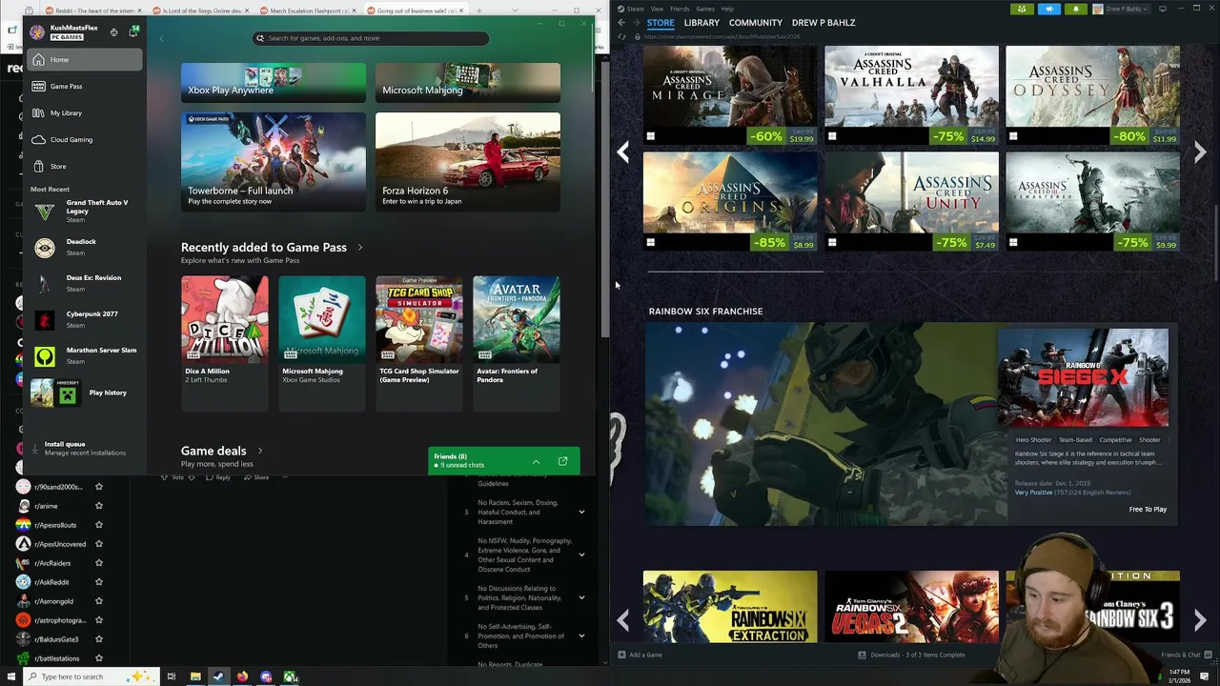Open Deadlock in Most Recent list
This screenshot has width=1220, height=686.
84,248
